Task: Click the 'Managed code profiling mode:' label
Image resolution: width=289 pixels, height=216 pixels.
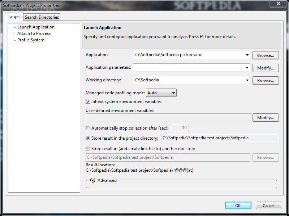Action: [115, 93]
